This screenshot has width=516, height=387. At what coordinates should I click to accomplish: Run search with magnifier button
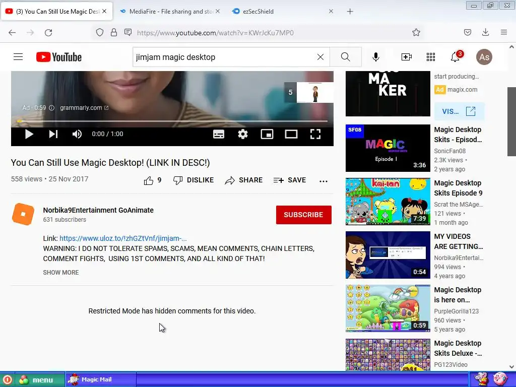tap(346, 57)
